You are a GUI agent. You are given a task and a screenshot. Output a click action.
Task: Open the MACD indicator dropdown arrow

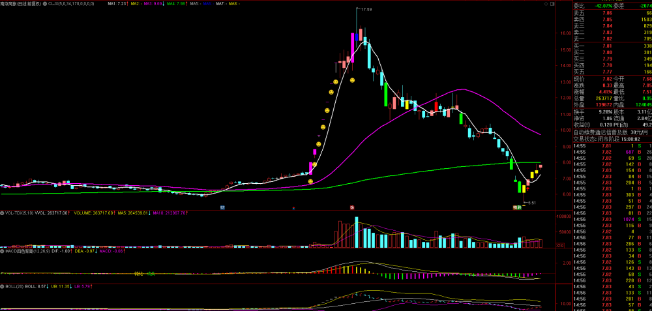pyautogui.click(x=2, y=251)
